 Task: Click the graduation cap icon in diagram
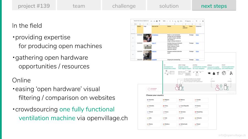(209, 73)
